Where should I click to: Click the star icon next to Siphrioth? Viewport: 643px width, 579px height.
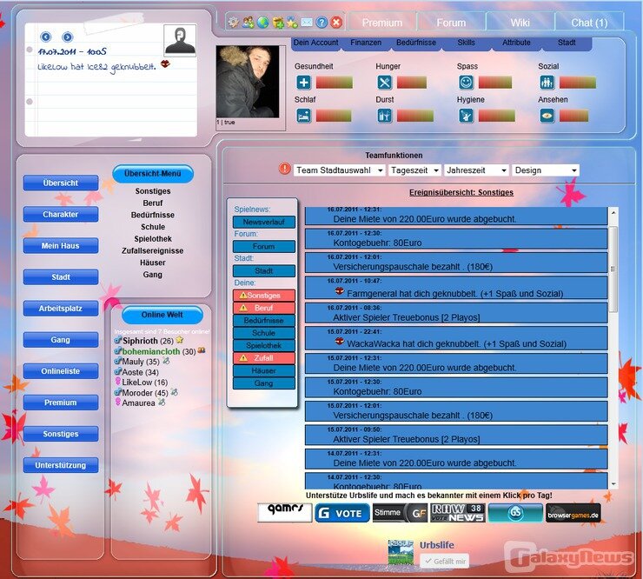tap(180, 340)
